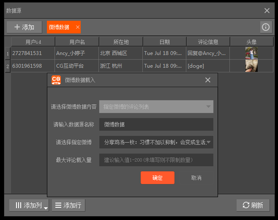
Task: Close the 微博数据载入 dialog
Action: click(x=207, y=80)
